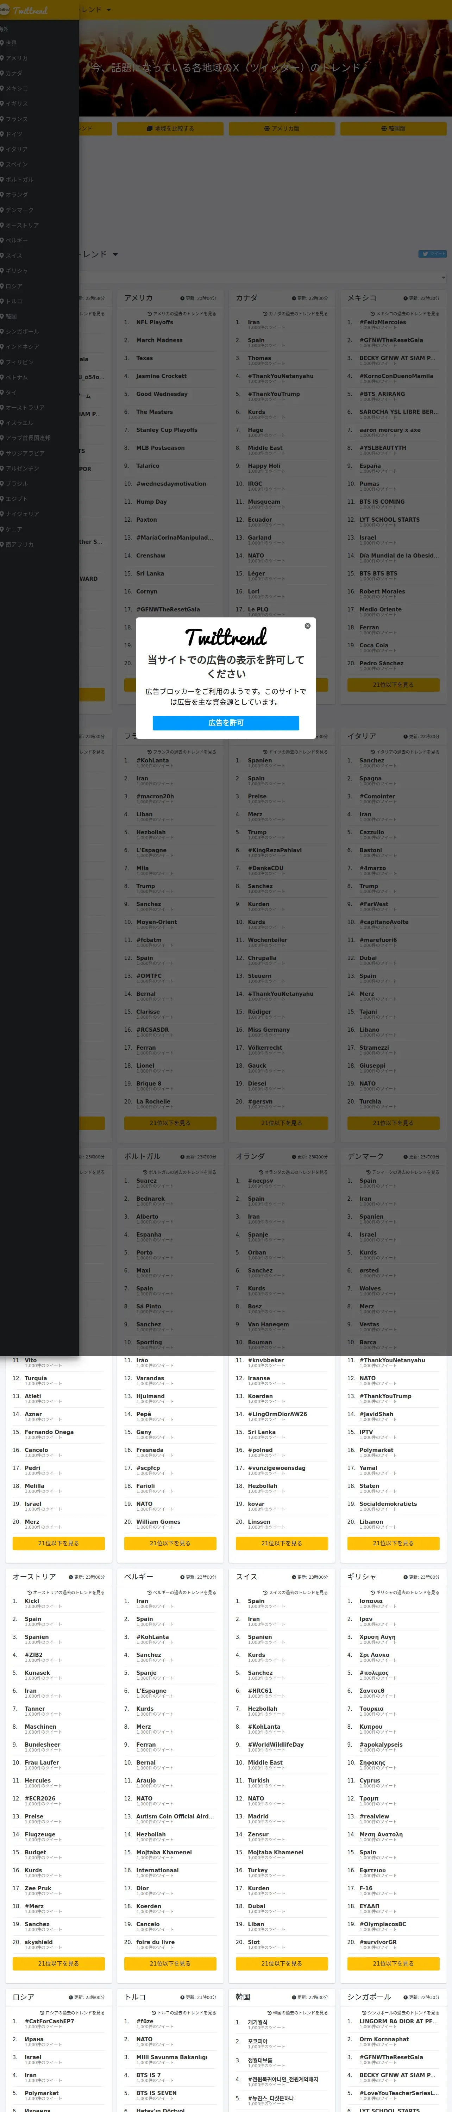452x2112 pixels.
Task: Select アメリカ in the sidebar region list
Action: coord(17,58)
